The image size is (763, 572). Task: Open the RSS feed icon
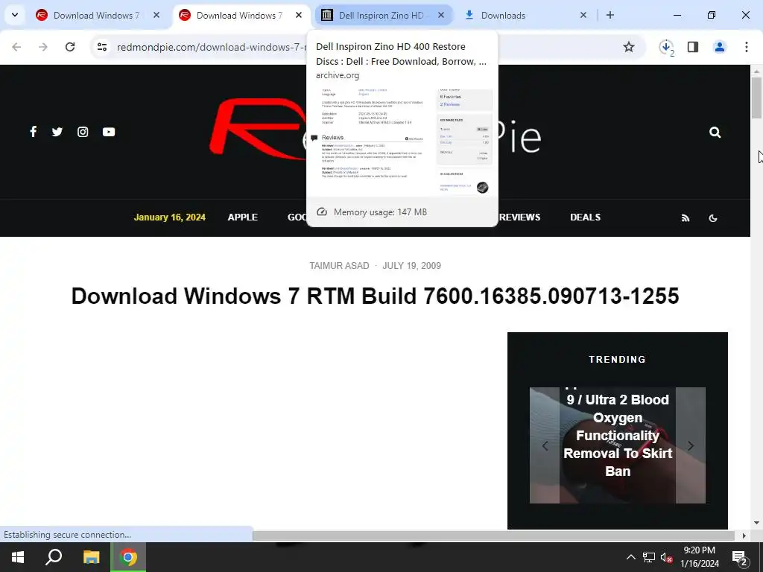coord(686,218)
